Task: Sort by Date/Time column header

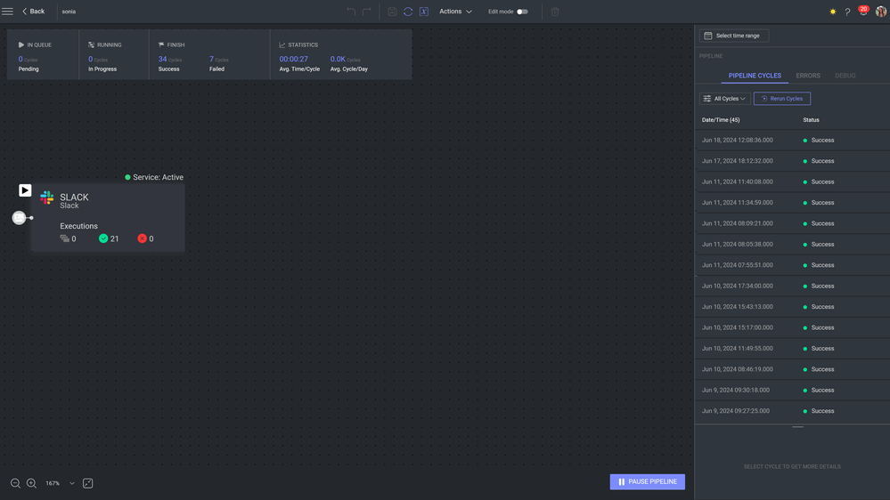Action: 721,120
